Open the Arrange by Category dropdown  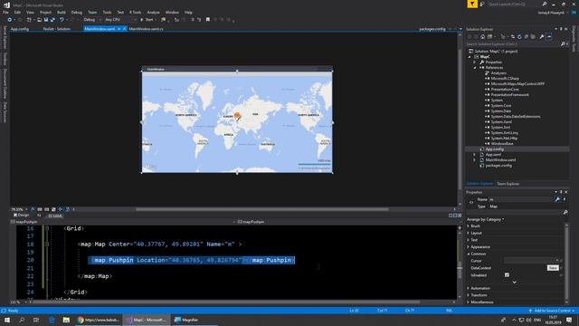click(485, 219)
